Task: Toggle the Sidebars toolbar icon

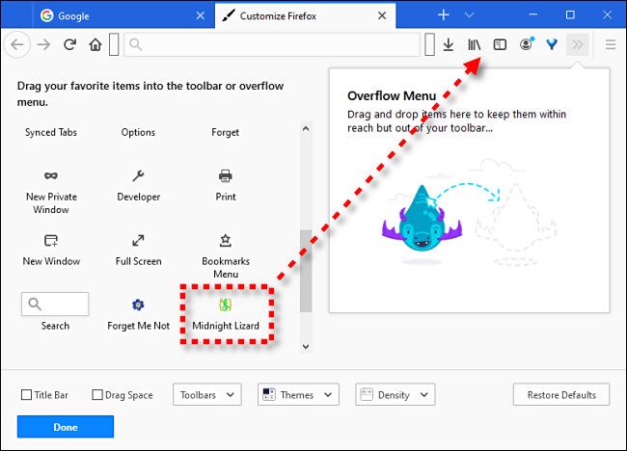Action: pyautogui.click(x=500, y=44)
